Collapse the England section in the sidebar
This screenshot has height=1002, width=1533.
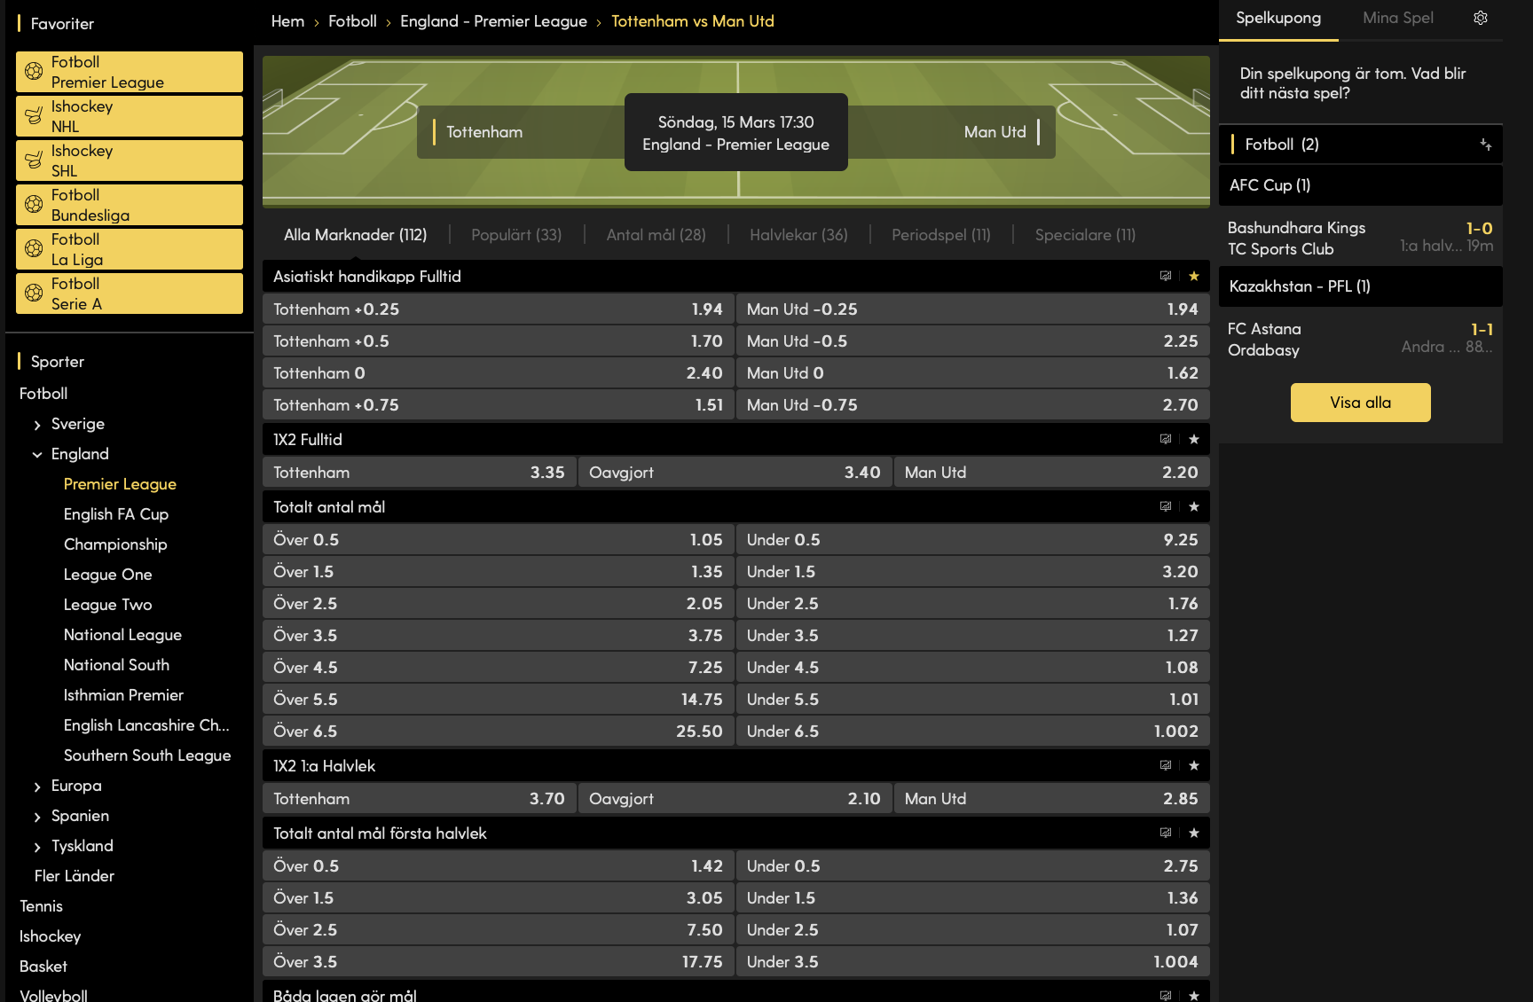pos(37,454)
